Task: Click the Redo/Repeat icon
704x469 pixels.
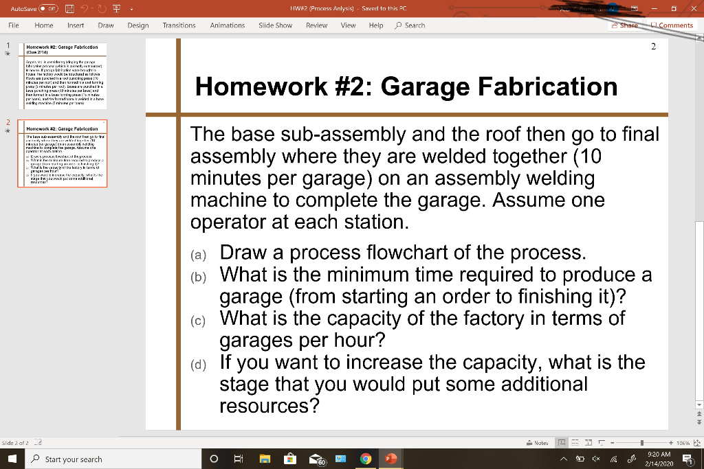Action: point(102,8)
